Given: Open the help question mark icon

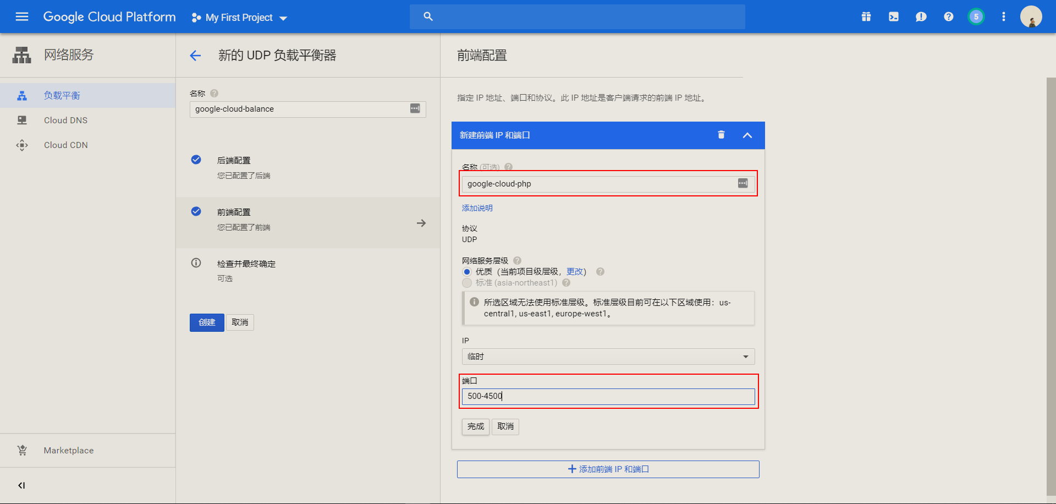Looking at the screenshot, I should (949, 17).
